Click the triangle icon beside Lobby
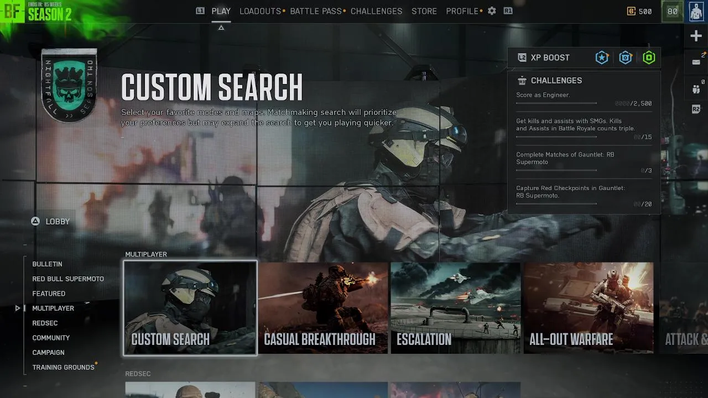This screenshot has height=398, width=708. pyautogui.click(x=35, y=221)
